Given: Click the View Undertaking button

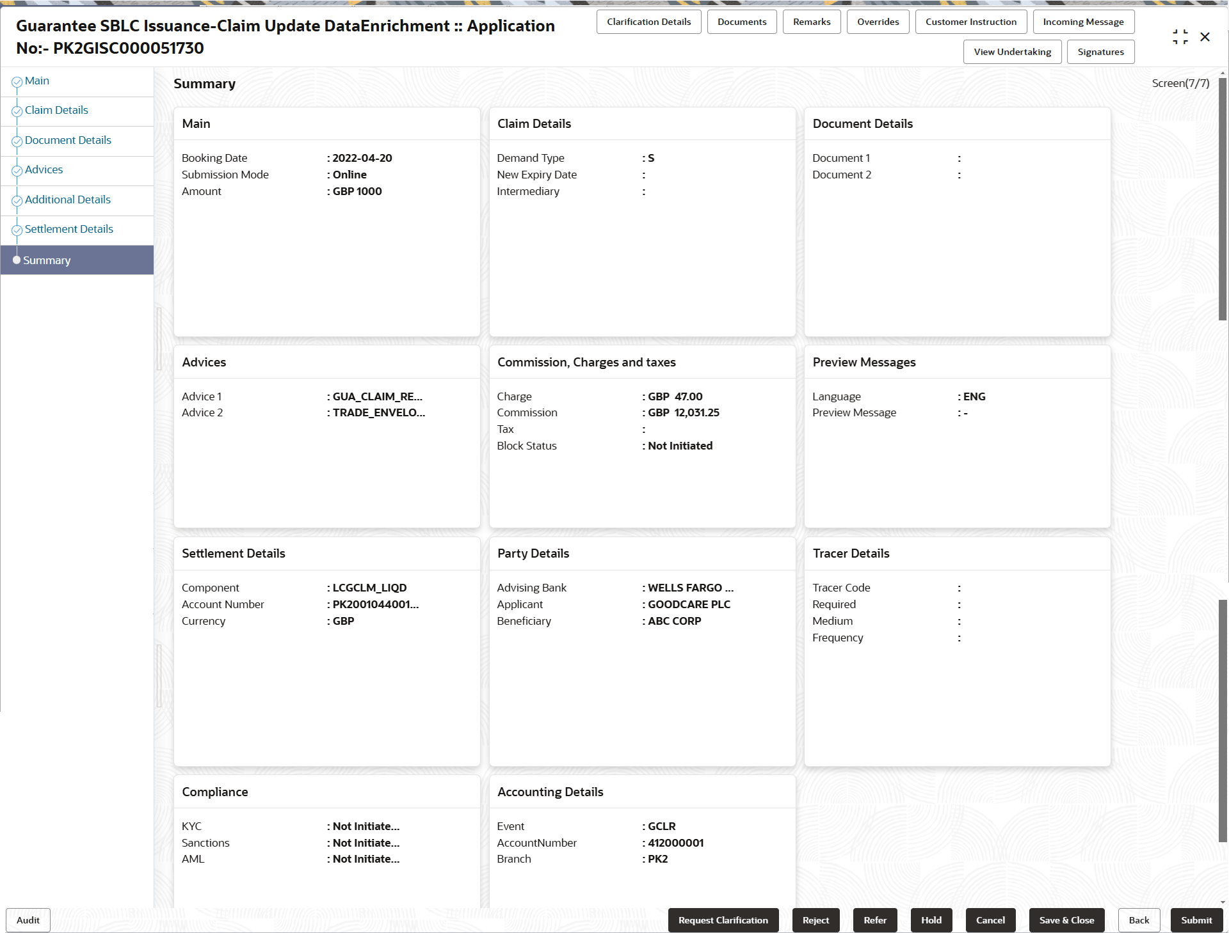Looking at the screenshot, I should (x=1012, y=52).
